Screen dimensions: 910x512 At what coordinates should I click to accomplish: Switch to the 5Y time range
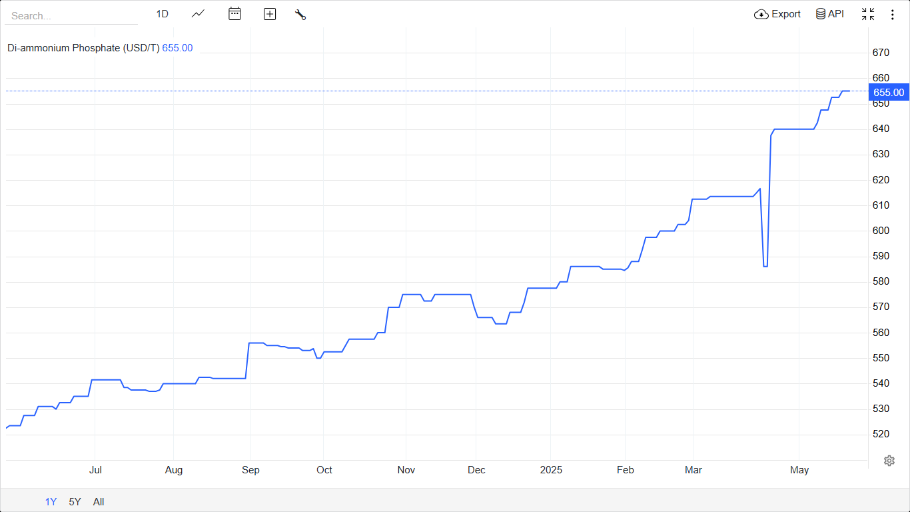75,502
